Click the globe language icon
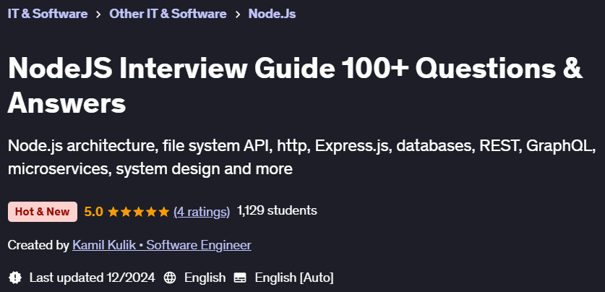The height and width of the screenshot is (292, 605). click(x=170, y=278)
